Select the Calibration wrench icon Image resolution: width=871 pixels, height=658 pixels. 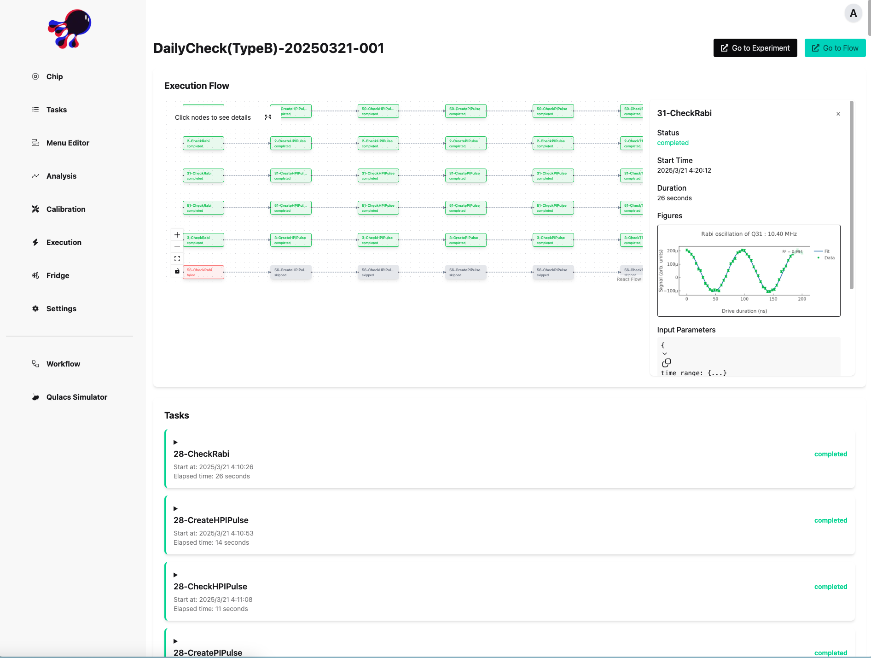point(35,209)
